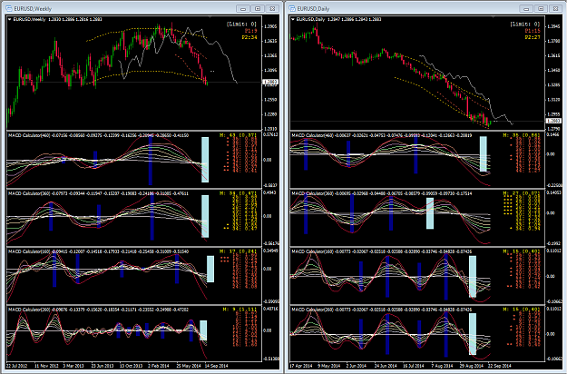Click the 25 May 2014 date on Weekly time axis
The width and height of the screenshot is (567, 374).
point(189,366)
